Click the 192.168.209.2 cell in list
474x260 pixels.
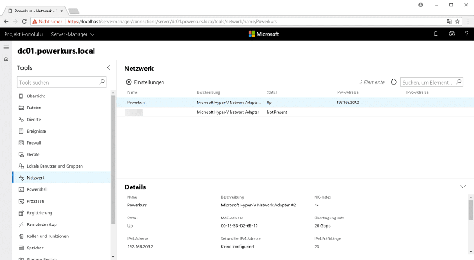[x=348, y=103]
